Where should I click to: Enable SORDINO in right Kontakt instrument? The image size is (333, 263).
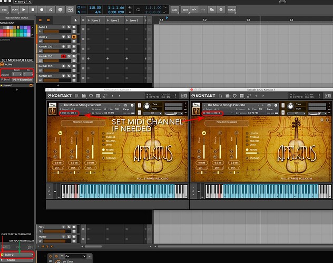click(247, 158)
